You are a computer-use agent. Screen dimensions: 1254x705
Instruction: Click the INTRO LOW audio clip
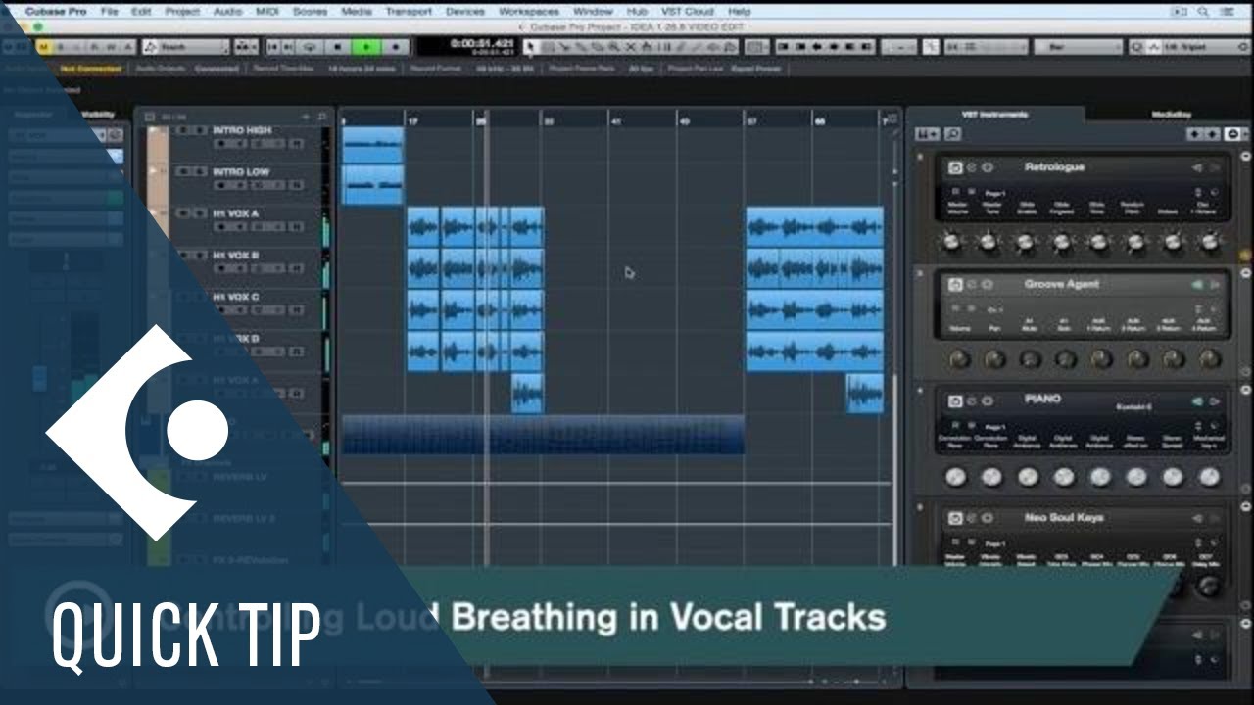pyautogui.click(x=372, y=185)
